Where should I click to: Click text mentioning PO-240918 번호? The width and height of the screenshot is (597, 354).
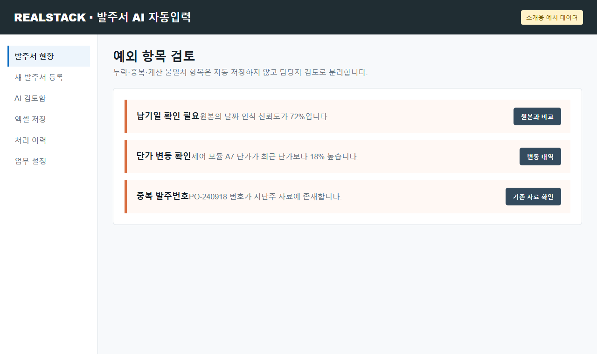(265, 197)
